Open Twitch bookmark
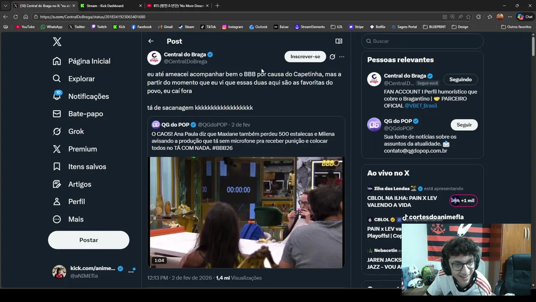The image size is (536, 302). tap(99, 27)
